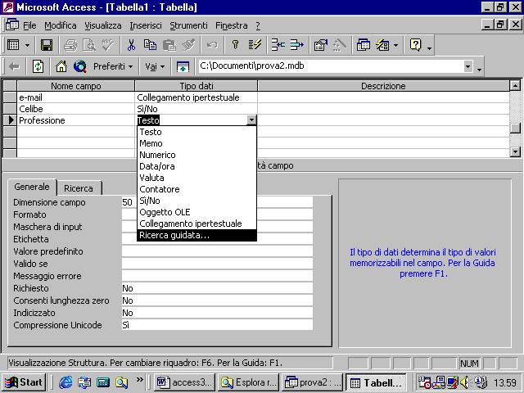This screenshot has width=524, height=393.
Task: Click the Build wand icon
Action: 339,45
